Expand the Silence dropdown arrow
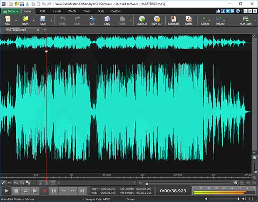The width and height of the screenshot is (258, 202). pos(209,20)
